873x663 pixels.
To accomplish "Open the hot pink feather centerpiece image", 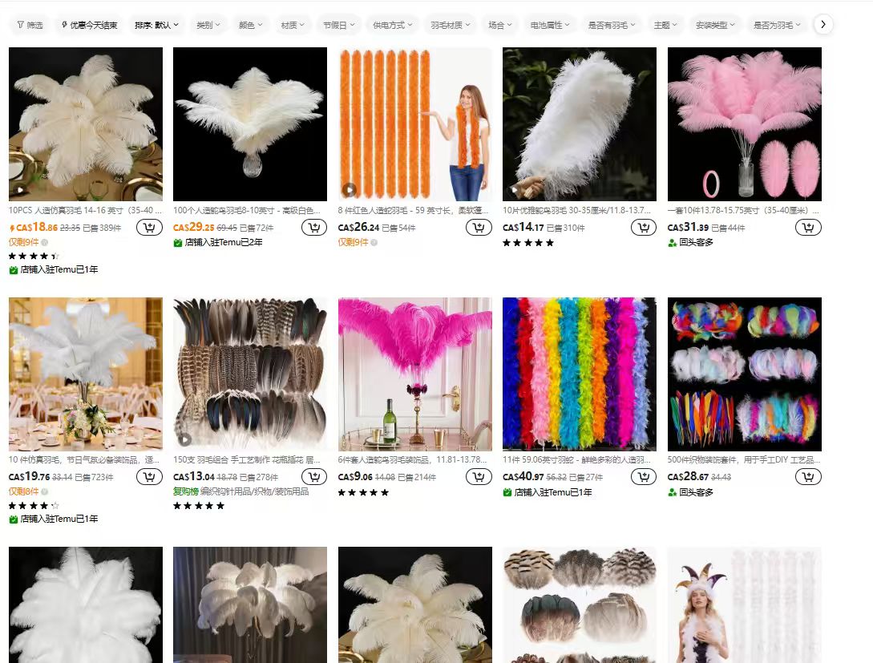I will tap(414, 374).
